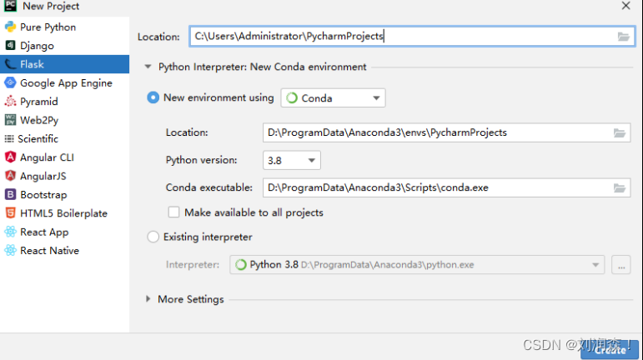Click the HTML5 Boilerplate label

click(x=63, y=213)
